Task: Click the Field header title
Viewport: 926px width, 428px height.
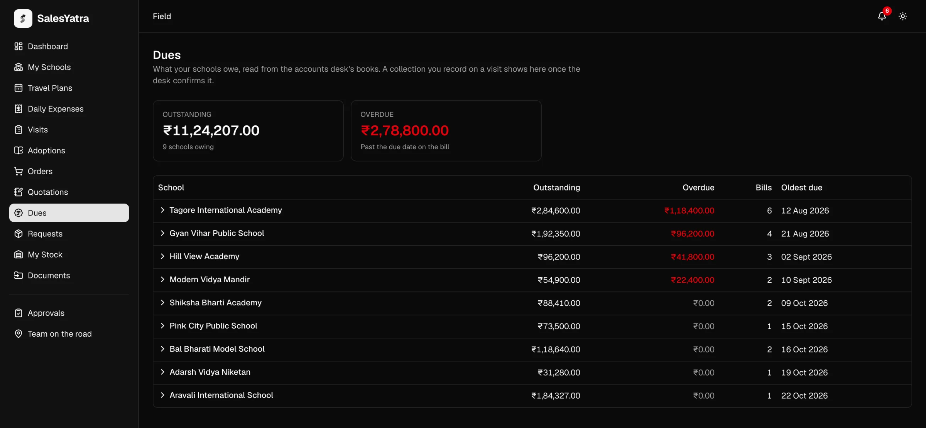Action: (x=162, y=16)
